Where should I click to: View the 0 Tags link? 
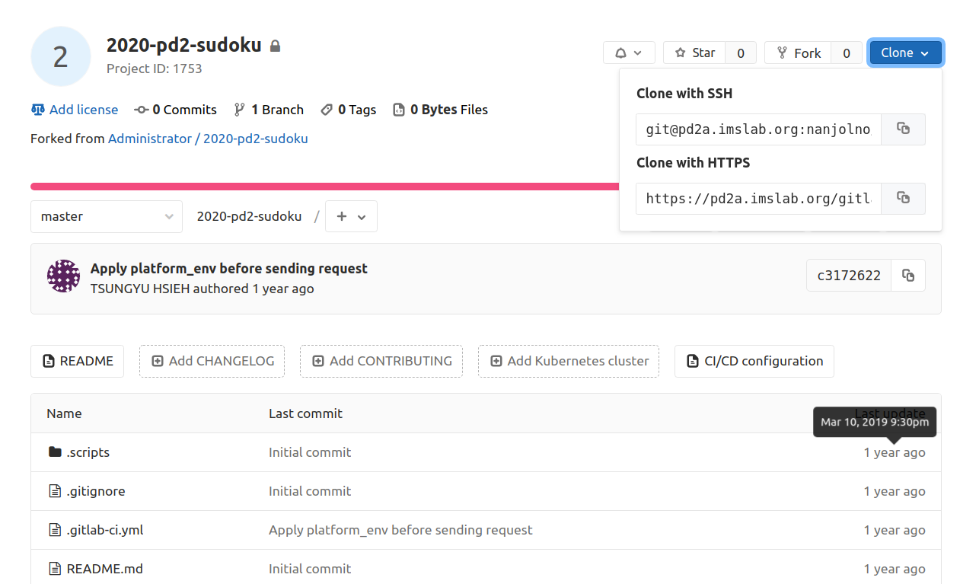coord(349,110)
